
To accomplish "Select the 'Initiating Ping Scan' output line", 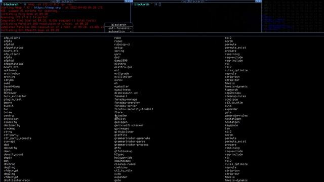I will (24, 14).
